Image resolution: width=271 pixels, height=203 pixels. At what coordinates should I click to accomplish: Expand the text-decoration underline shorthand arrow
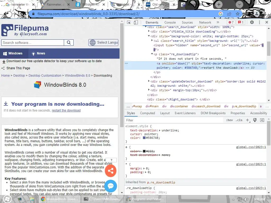[160, 130]
